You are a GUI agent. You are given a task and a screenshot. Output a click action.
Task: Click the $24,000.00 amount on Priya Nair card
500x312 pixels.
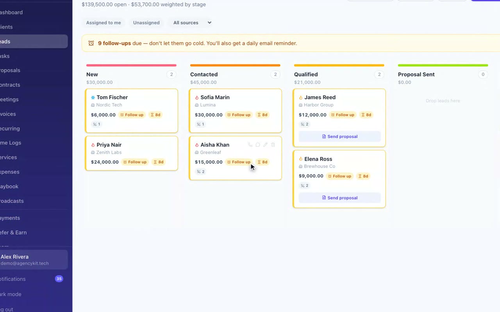[x=105, y=162]
